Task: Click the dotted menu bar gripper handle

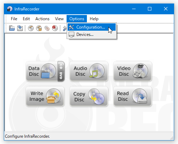Action: pos(6,19)
